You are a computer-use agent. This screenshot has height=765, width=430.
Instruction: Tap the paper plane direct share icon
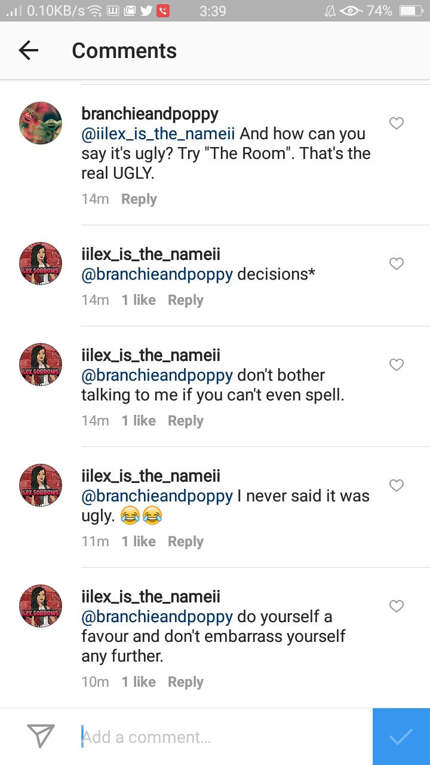click(41, 736)
